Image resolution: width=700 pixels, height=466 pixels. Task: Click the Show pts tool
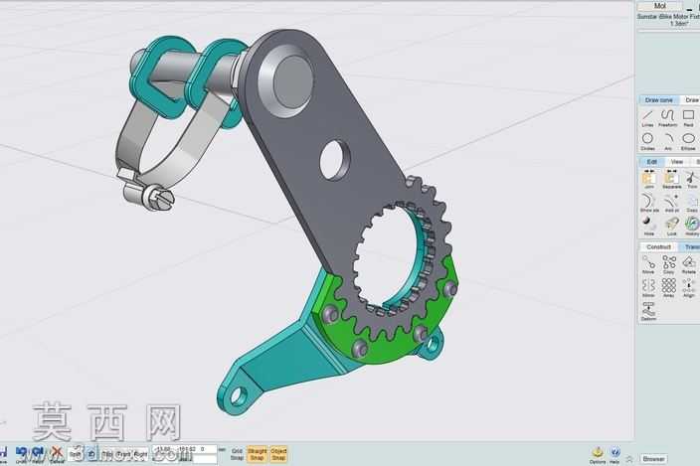pyautogui.click(x=648, y=203)
